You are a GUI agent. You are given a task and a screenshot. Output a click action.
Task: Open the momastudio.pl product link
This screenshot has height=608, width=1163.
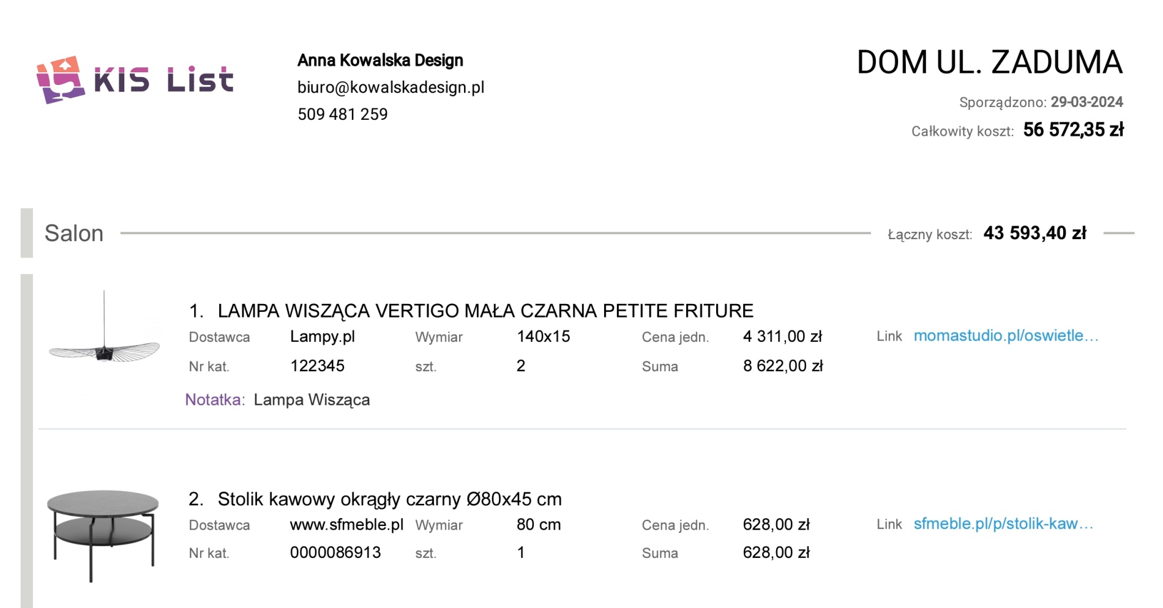click(x=1006, y=336)
